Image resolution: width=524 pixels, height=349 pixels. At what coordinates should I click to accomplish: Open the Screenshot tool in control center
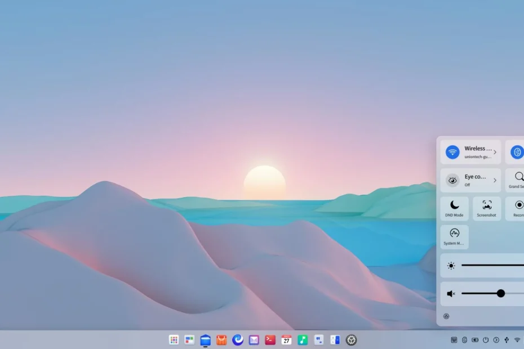[x=487, y=208]
